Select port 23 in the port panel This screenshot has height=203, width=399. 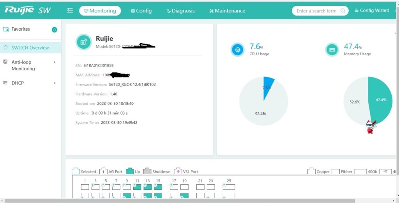click(211, 187)
